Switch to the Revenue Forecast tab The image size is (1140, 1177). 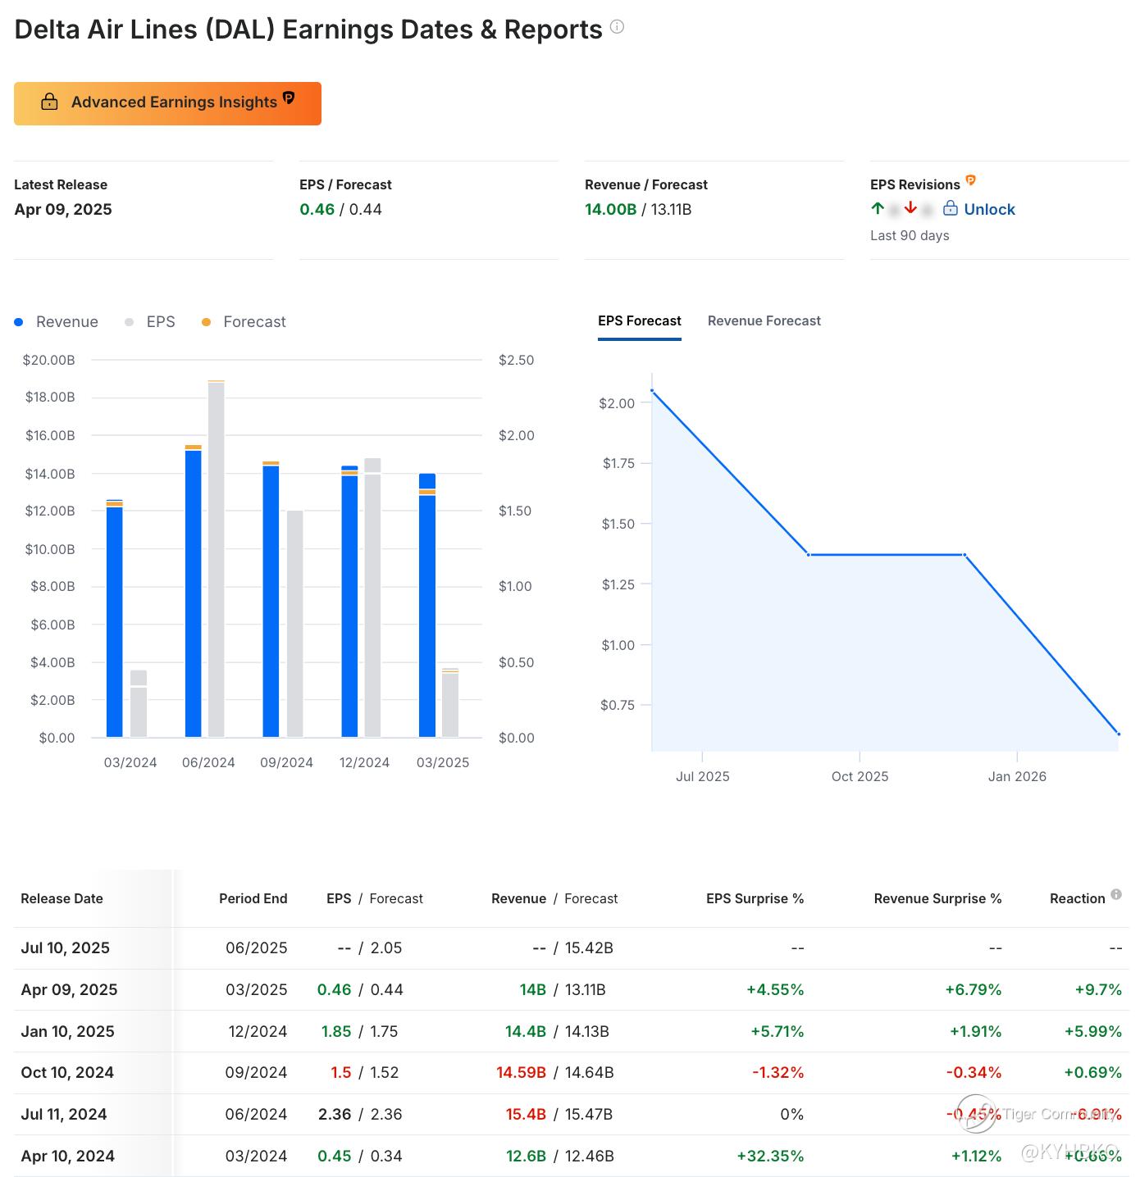(764, 320)
